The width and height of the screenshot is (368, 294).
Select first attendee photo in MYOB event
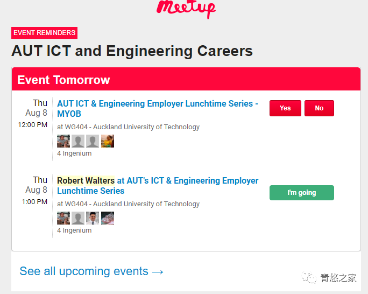click(x=63, y=141)
